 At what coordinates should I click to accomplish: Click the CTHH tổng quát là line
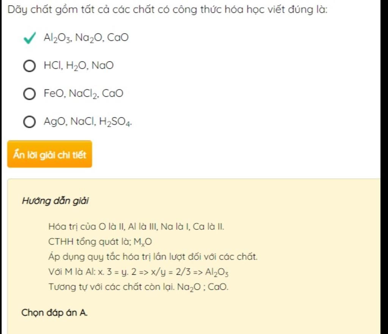[100, 242]
